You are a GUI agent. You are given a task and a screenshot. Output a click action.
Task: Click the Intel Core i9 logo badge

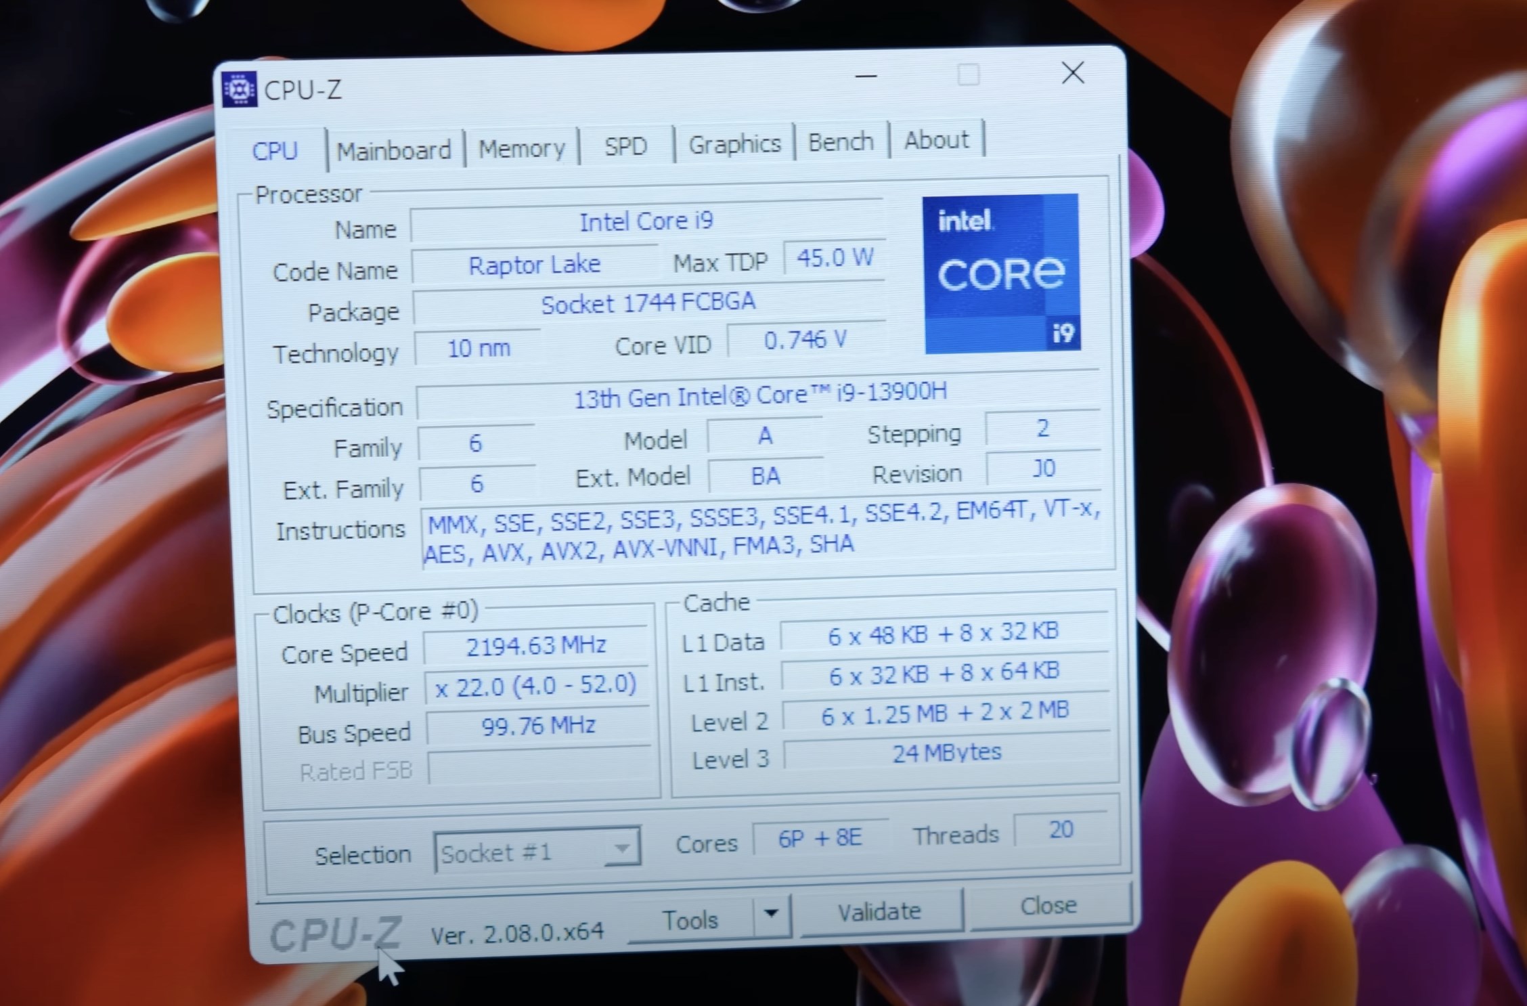pos(1001,274)
